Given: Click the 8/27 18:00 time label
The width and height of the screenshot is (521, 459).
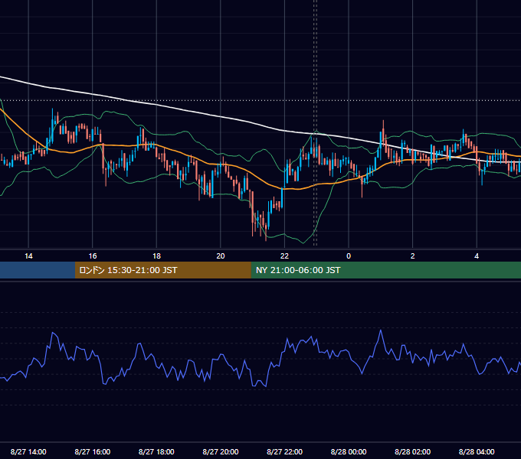Looking at the screenshot, I should (x=156, y=451).
